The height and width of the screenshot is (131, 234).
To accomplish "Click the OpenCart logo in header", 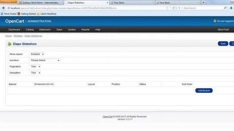I will click(15, 21).
